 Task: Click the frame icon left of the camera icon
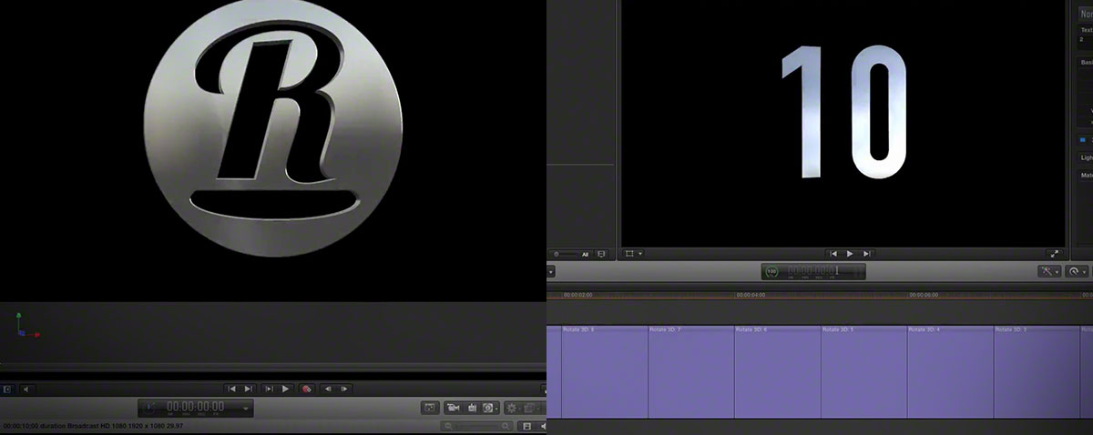pyautogui.click(x=430, y=408)
